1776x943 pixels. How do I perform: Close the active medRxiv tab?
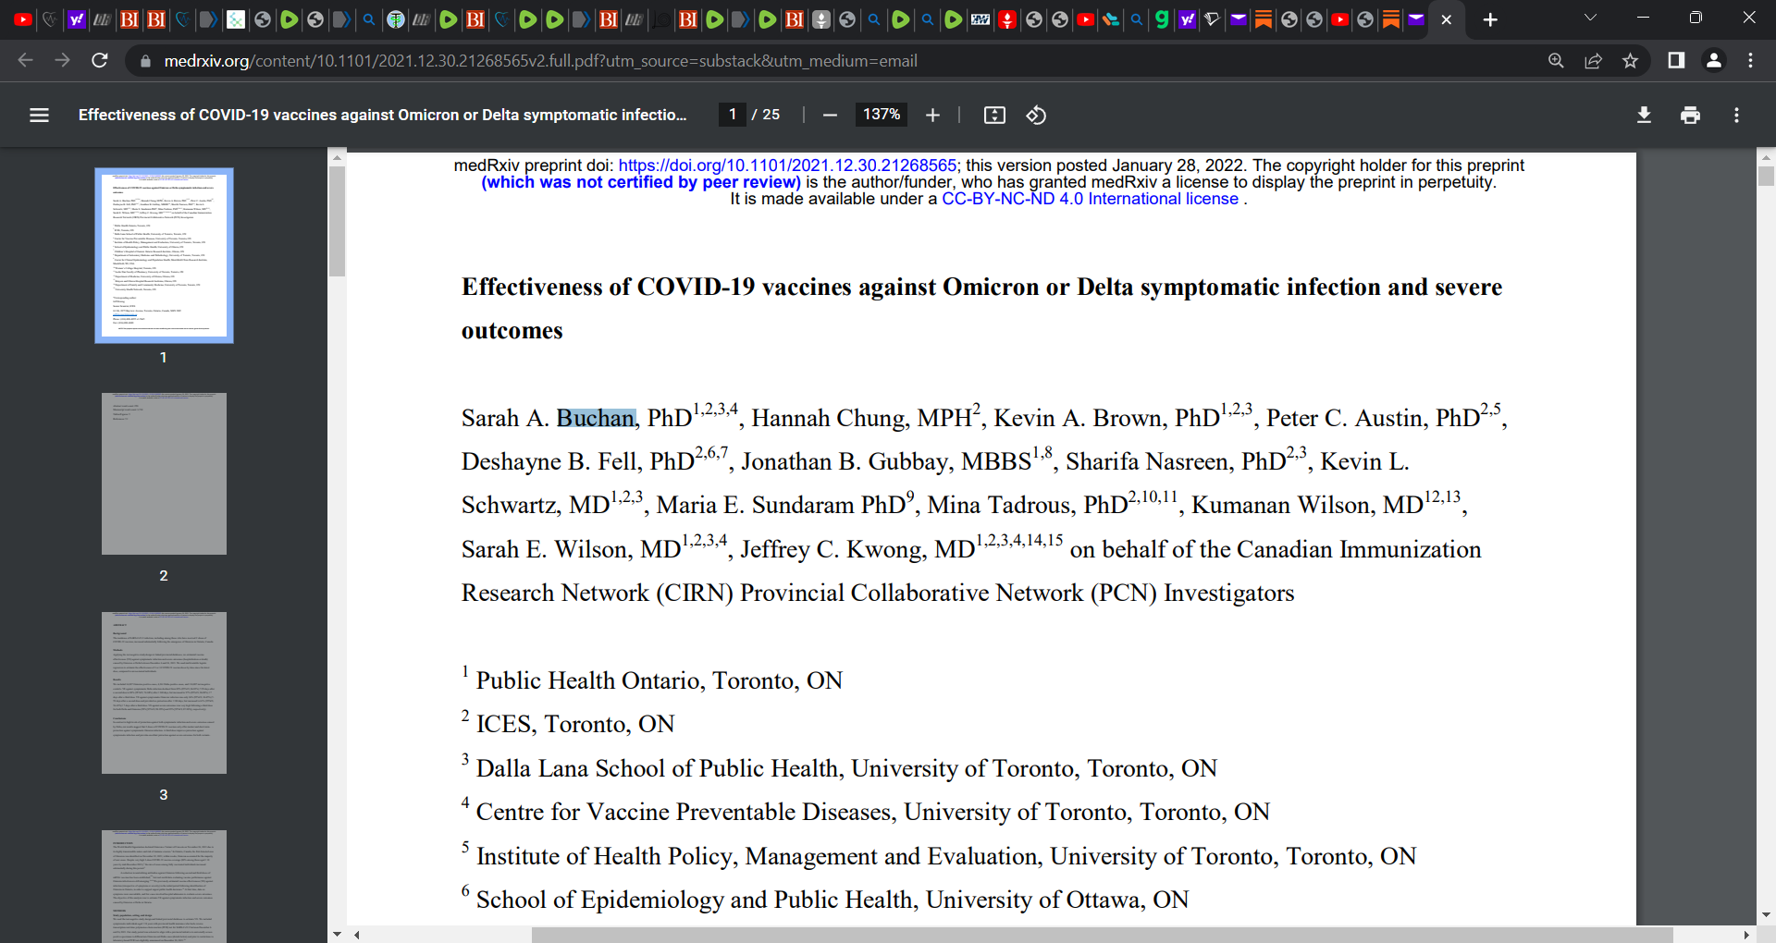coord(1447,19)
